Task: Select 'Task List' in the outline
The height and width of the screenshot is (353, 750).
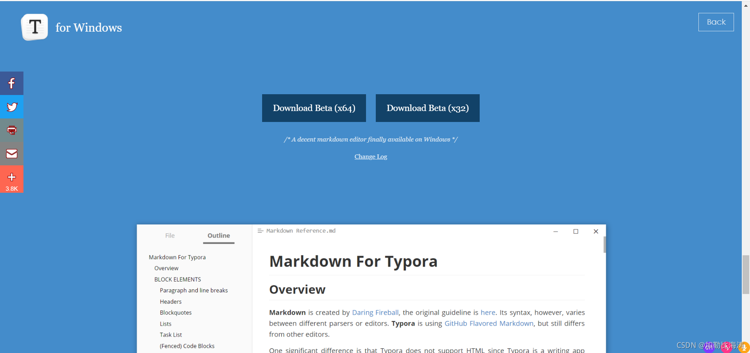Action: point(171,335)
